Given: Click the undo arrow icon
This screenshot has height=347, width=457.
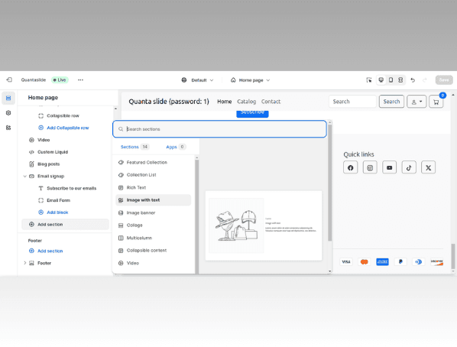Looking at the screenshot, I should tap(413, 80).
